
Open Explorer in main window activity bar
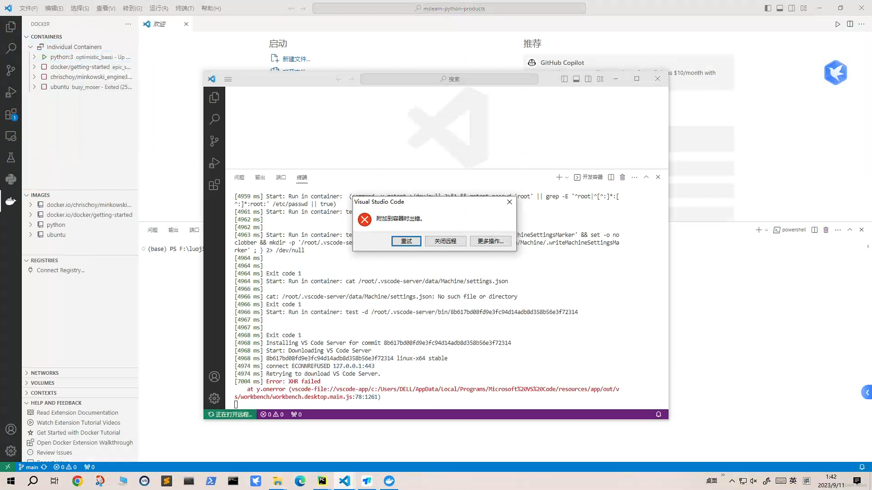pos(11,26)
